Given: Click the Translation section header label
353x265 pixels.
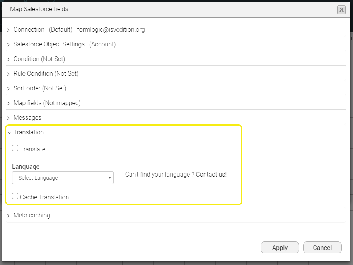Looking at the screenshot, I should [x=28, y=132].
